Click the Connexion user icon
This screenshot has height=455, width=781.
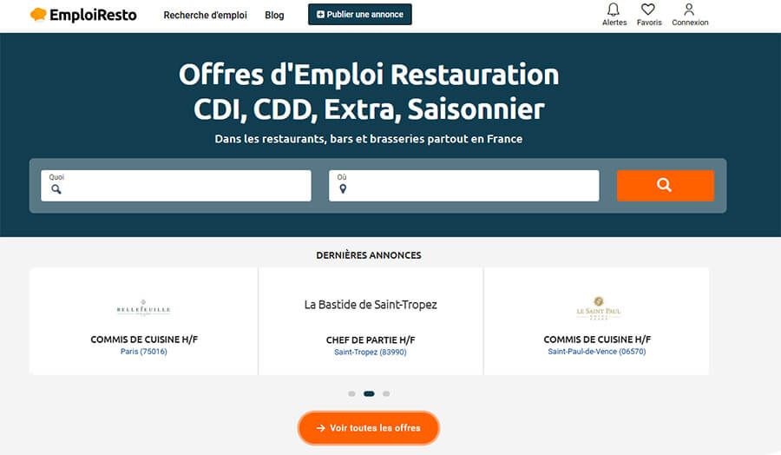point(690,10)
